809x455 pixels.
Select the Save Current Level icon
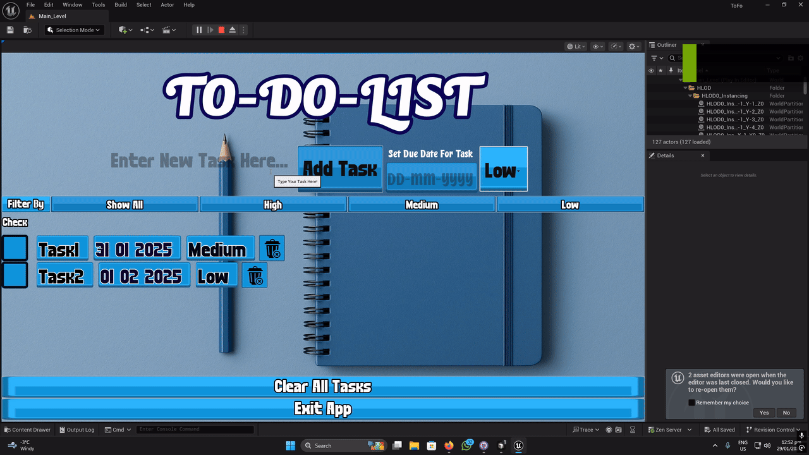(x=9, y=30)
